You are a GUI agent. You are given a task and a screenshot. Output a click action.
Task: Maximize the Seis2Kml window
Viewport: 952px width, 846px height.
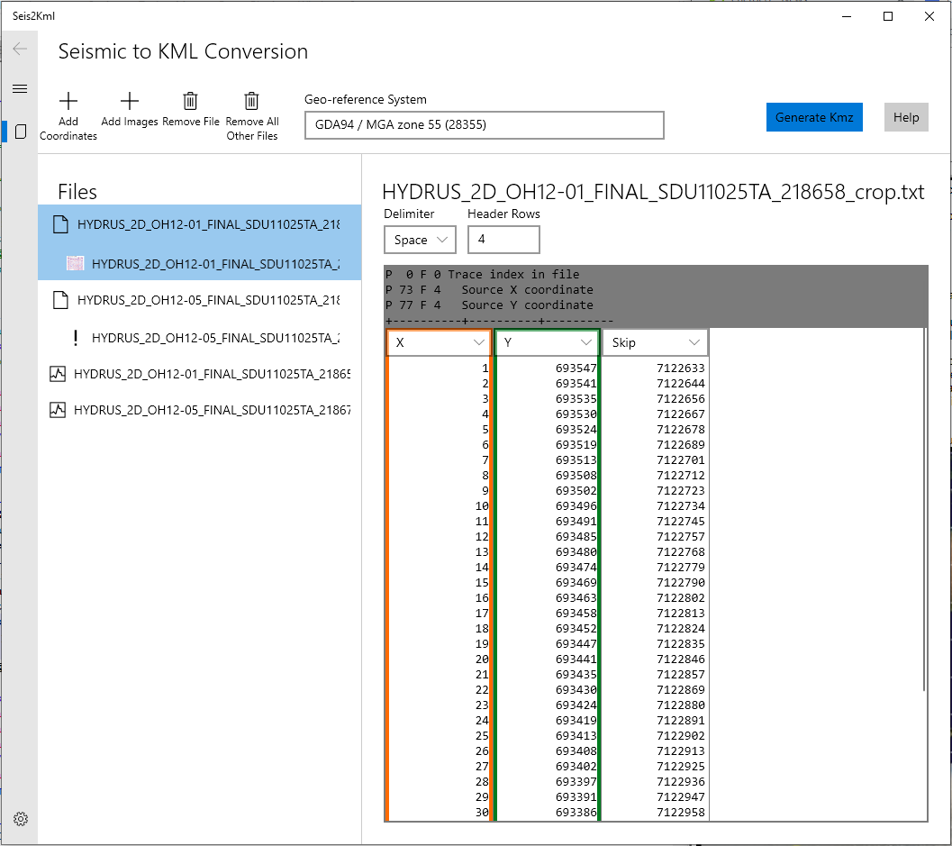point(888,16)
